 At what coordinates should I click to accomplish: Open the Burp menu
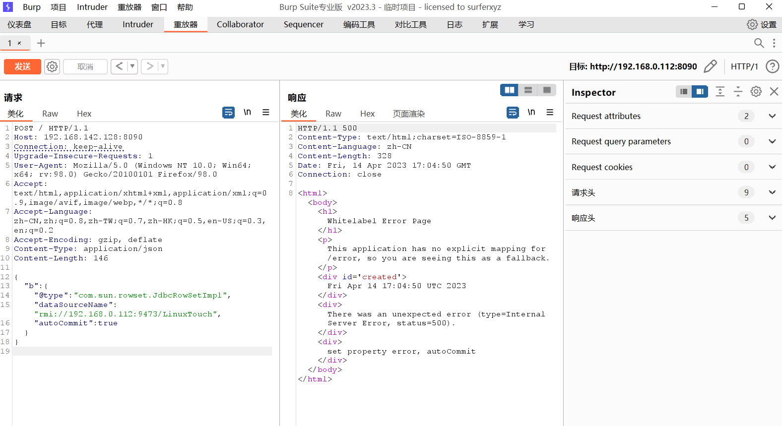[32, 7]
